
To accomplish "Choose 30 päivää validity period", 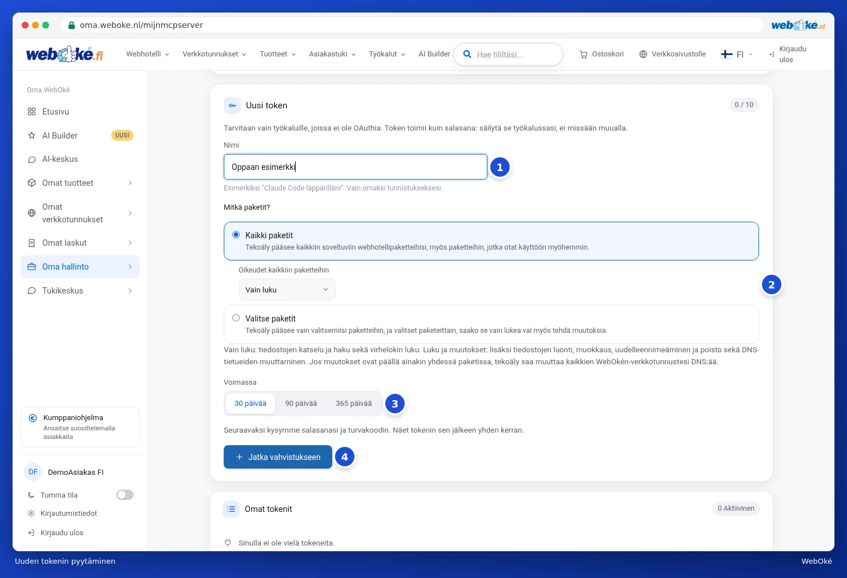I will [x=251, y=404].
